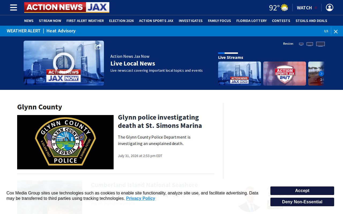
Task: Share the live video via share icon
Action: coord(98,47)
